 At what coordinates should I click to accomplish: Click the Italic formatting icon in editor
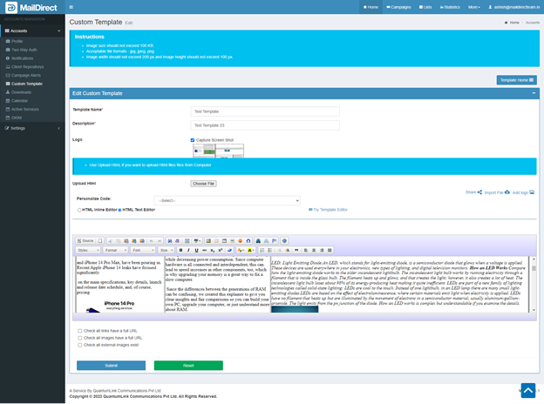pyautogui.click(x=188, y=250)
